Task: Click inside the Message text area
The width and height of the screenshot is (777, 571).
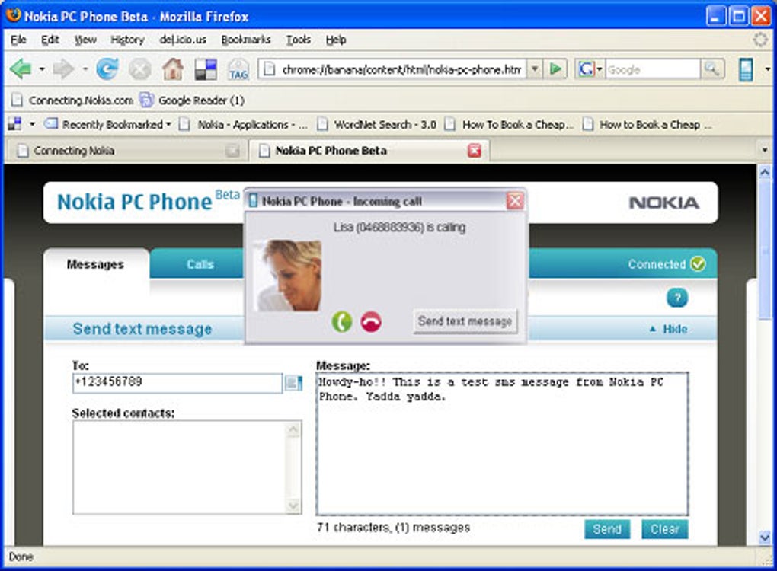Action: tap(502, 444)
